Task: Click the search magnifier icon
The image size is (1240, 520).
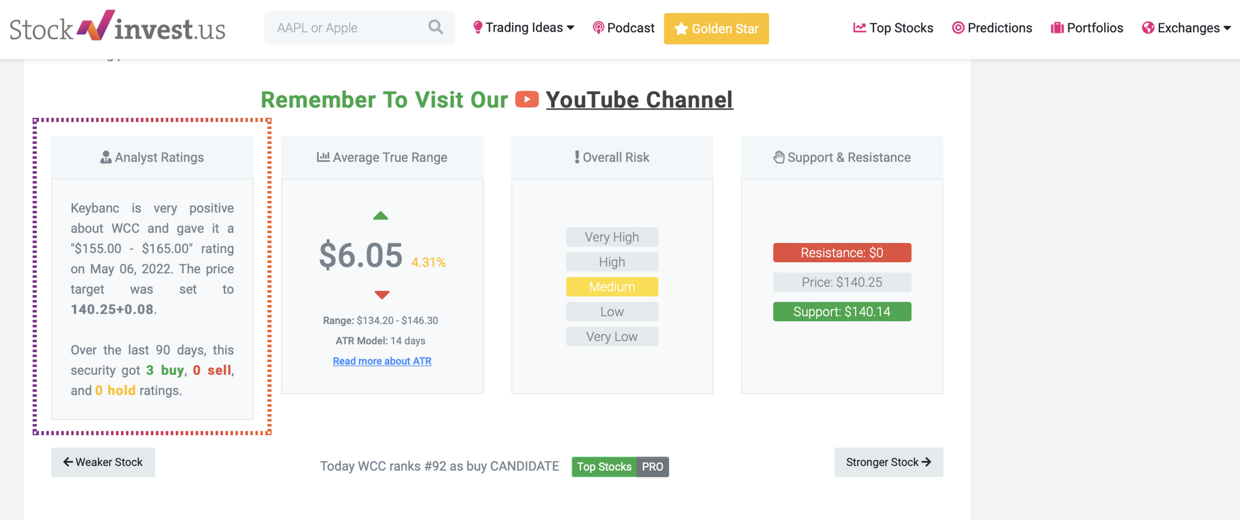Action: [435, 27]
